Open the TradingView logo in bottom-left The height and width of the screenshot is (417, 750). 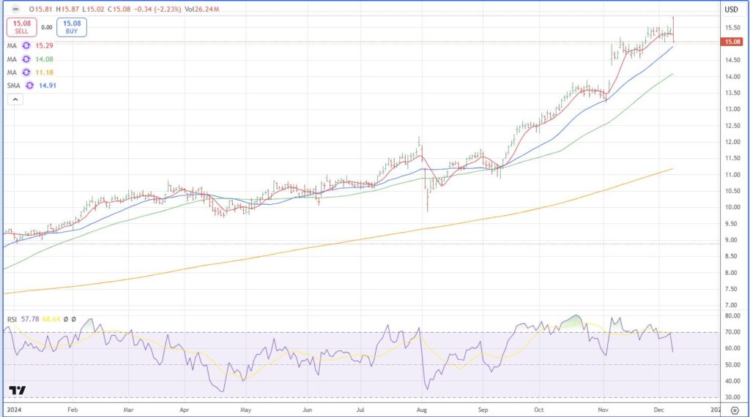[x=17, y=391]
